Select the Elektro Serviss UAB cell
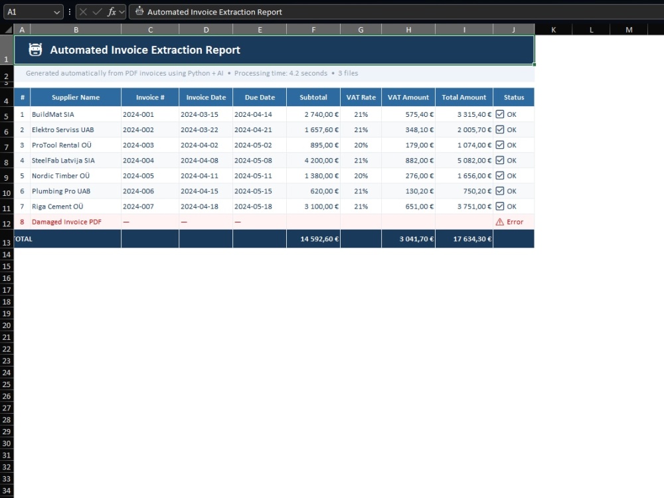 76,129
